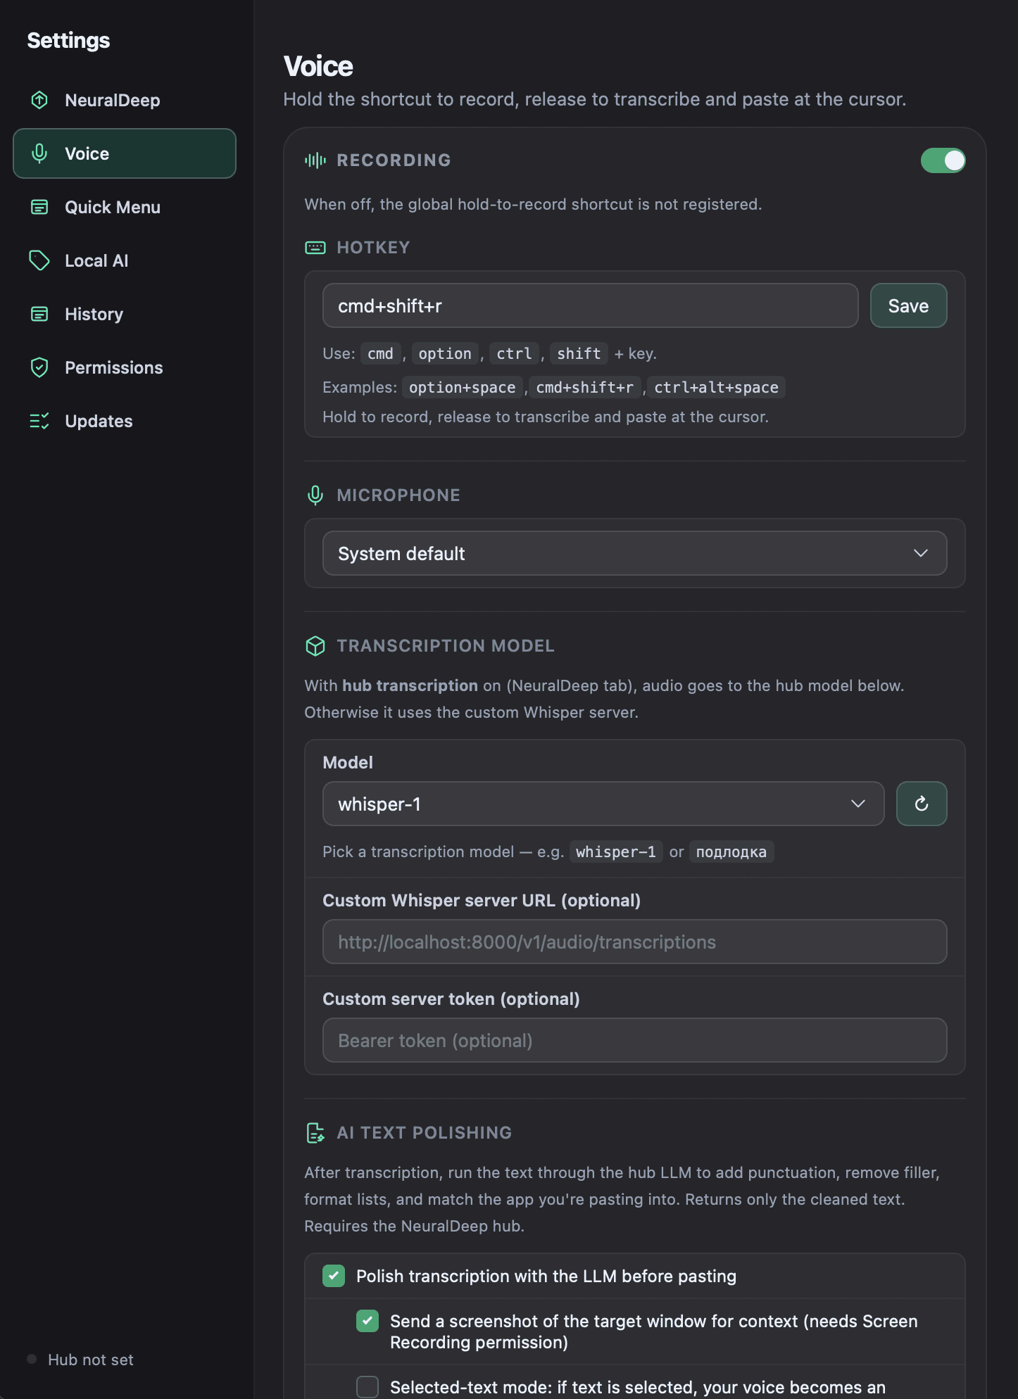Uncheck Send a screenshot for context

367,1321
